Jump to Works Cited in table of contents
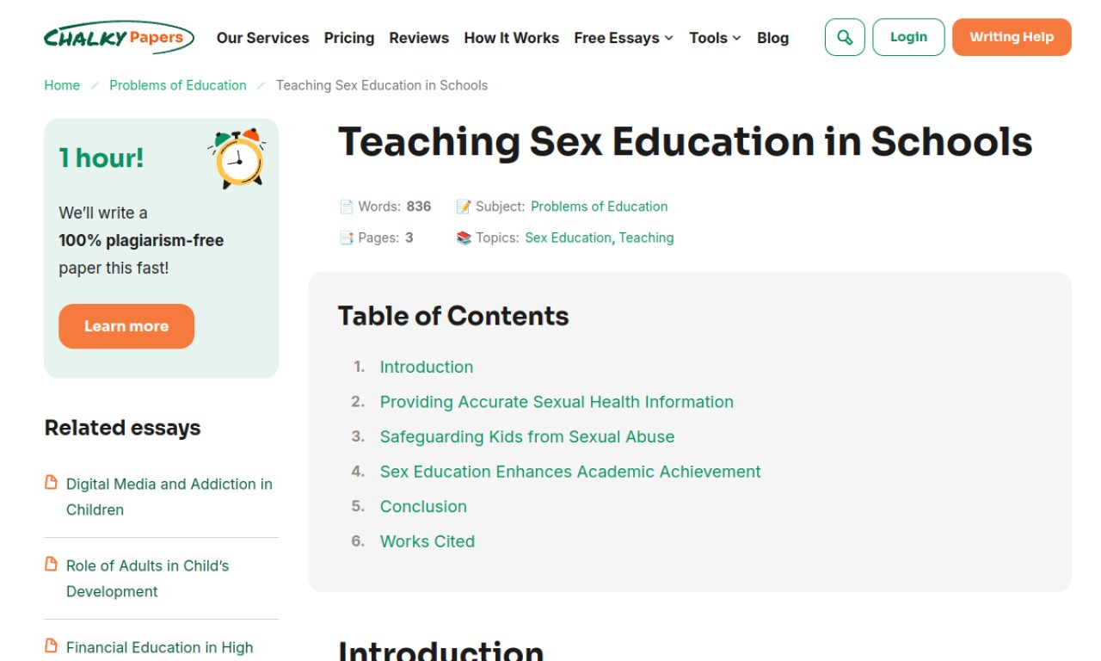The image size is (1101, 661). (427, 541)
